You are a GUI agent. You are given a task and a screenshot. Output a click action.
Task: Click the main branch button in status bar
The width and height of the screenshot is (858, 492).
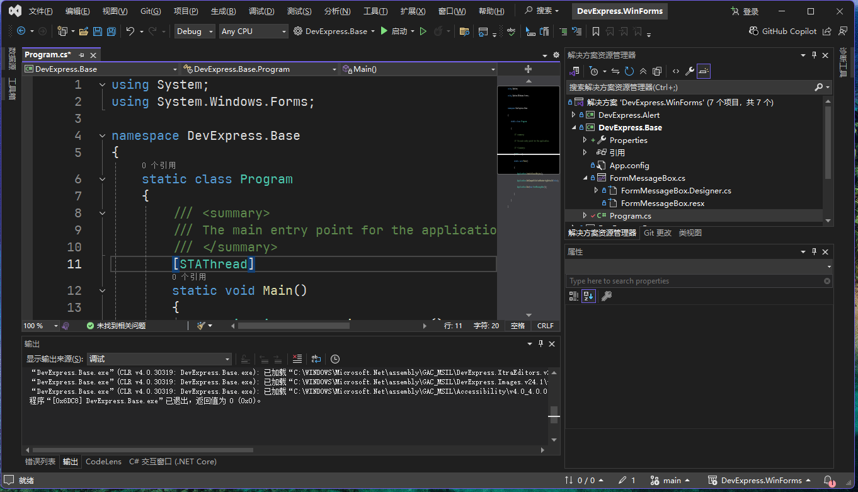point(670,481)
